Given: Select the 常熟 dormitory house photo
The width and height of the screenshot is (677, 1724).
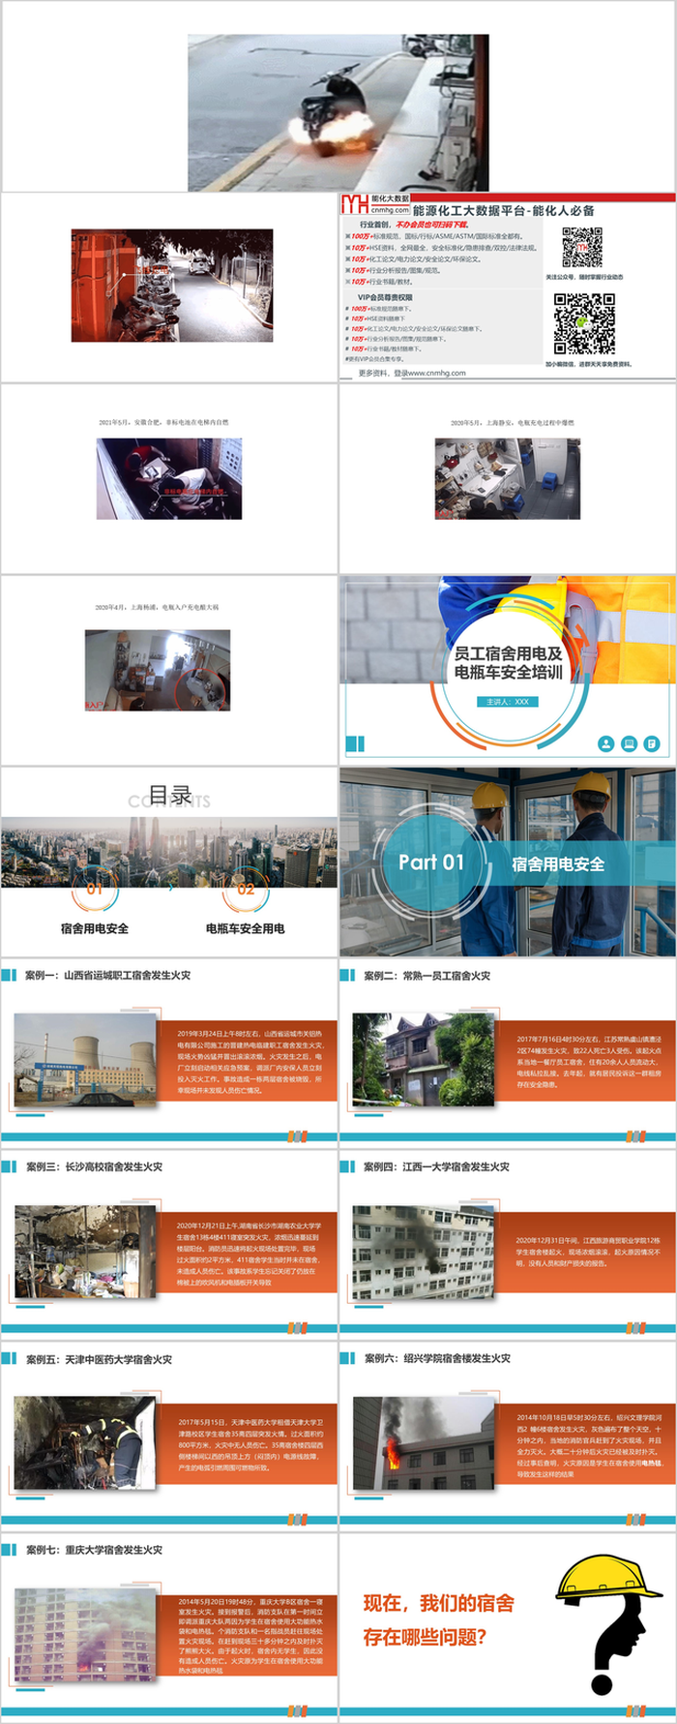Looking at the screenshot, I should click(424, 1060).
